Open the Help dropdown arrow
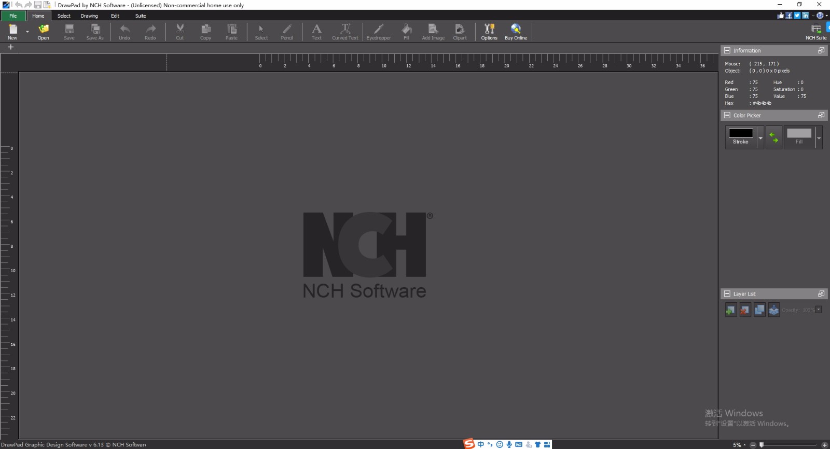The height and width of the screenshot is (449, 830). [826, 16]
